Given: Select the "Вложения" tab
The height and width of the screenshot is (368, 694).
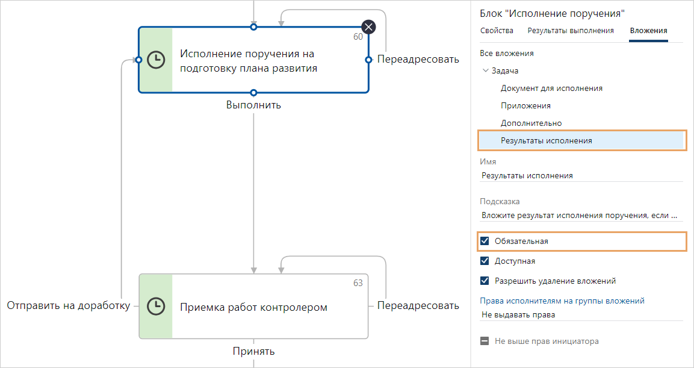Looking at the screenshot, I should 648,31.
